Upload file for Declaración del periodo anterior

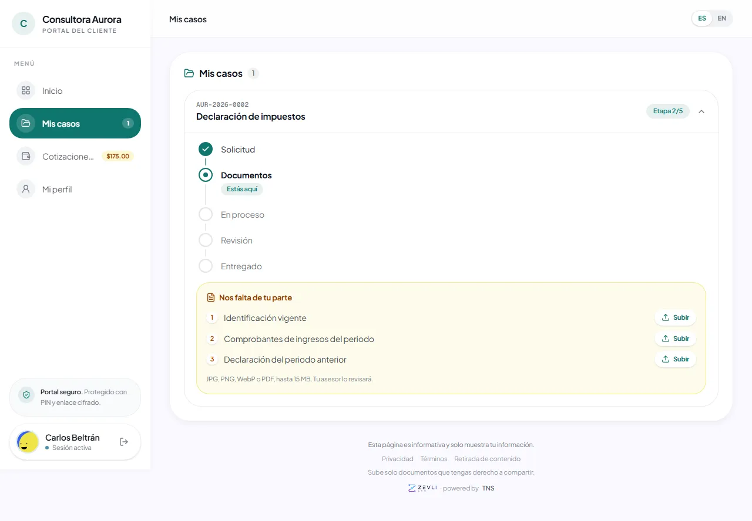675,359
